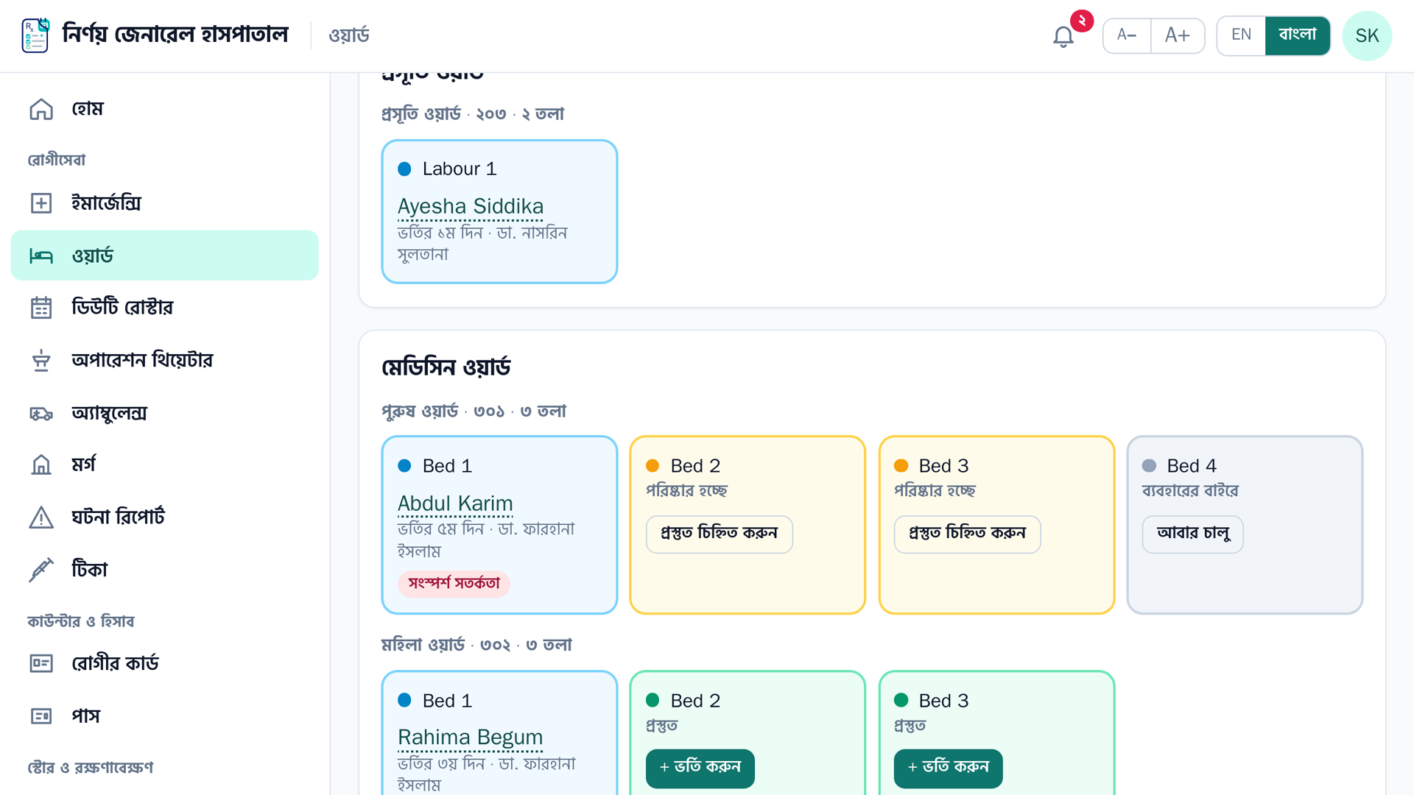1414x795 pixels.
Task: Open patient Rahima Begum link
Action: [470, 738]
